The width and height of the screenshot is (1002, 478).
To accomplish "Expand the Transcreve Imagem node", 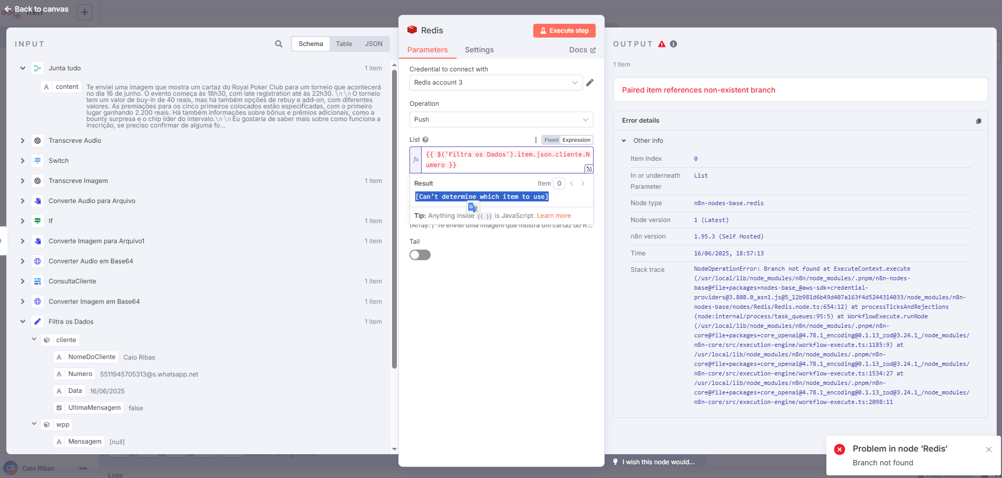I will point(23,181).
